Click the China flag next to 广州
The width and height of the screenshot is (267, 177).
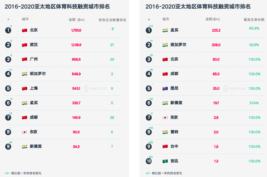24,59
